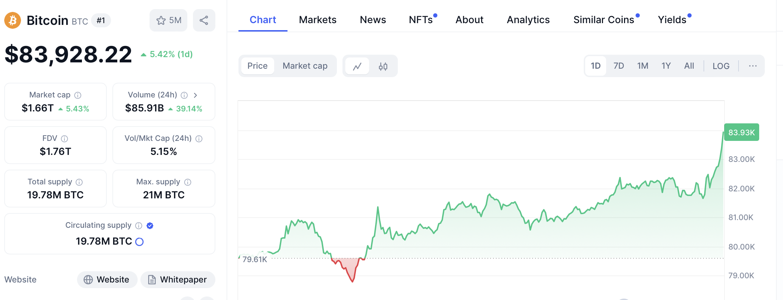This screenshot has width=783, height=300.
Task: Expand Volume (24h) details chevron
Action: tap(195, 95)
